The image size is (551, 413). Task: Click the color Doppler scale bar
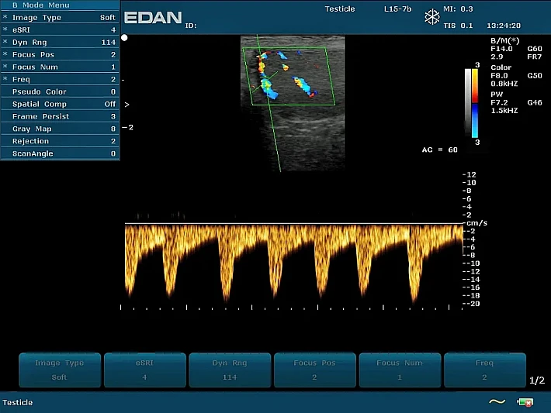click(475, 104)
